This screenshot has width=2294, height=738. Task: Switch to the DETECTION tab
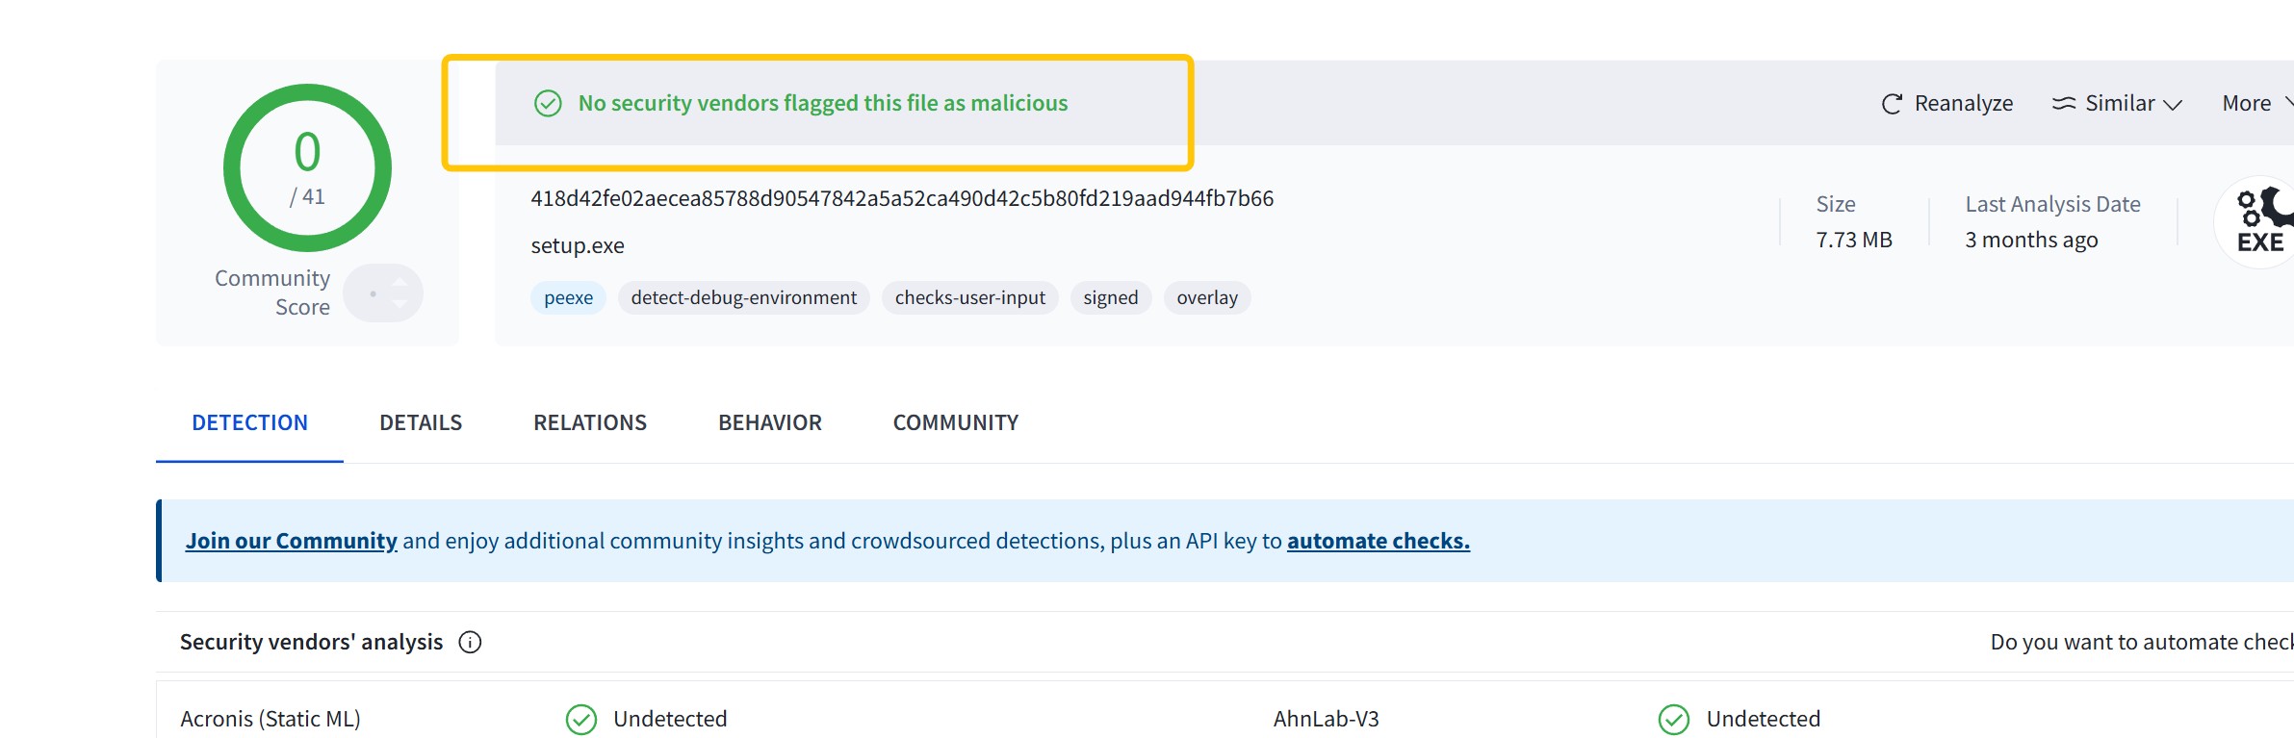[249, 422]
